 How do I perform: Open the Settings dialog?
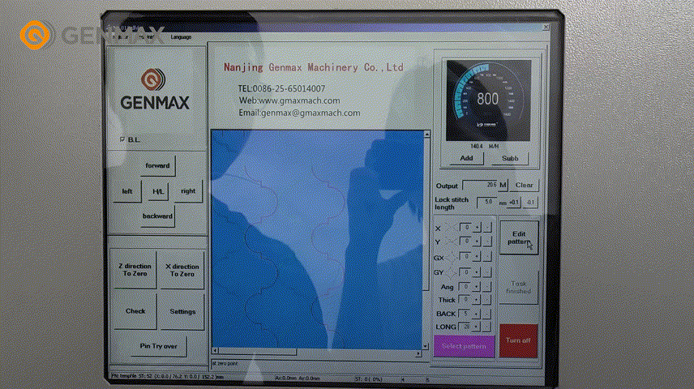click(x=182, y=311)
